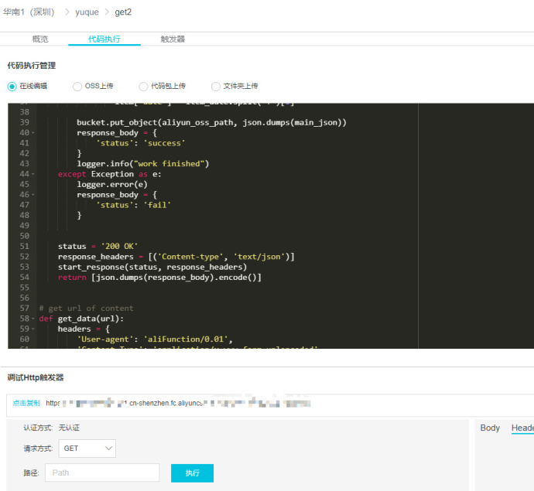Click the get2 breadcrumb item

click(x=123, y=12)
